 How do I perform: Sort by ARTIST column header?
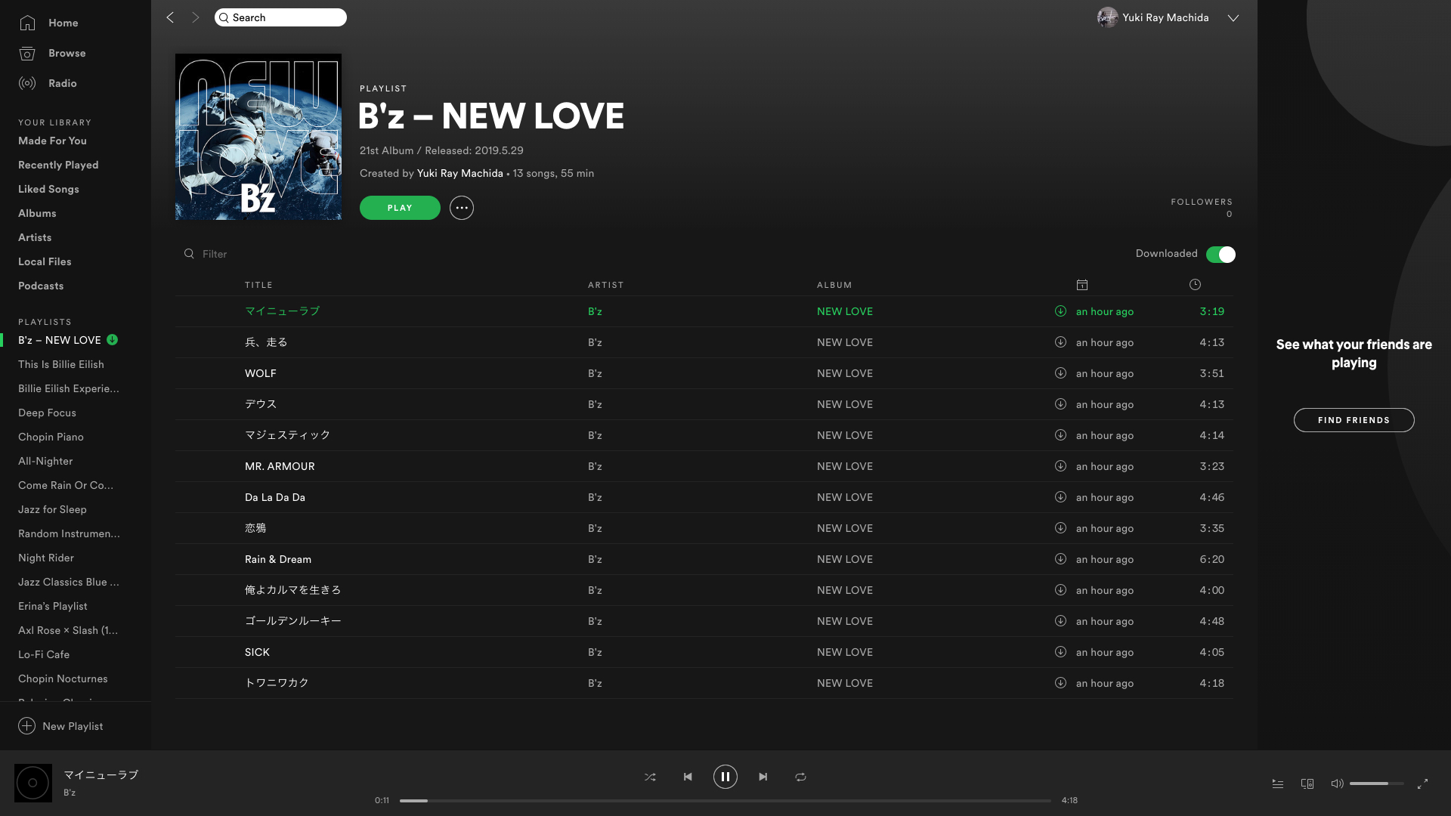click(606, 285)
